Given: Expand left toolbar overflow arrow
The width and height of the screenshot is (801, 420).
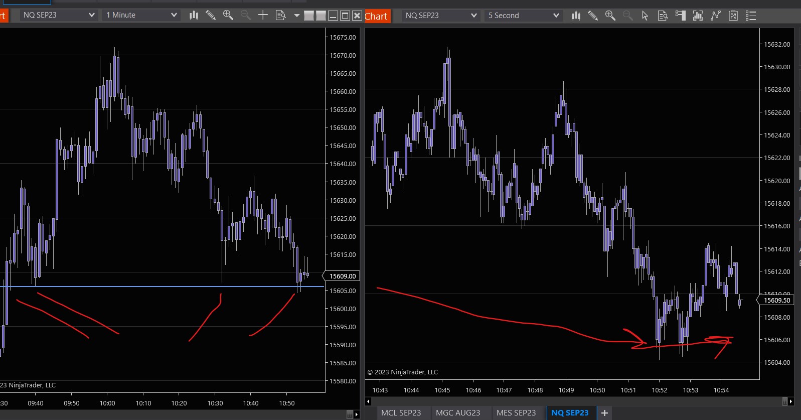Looking at the screenshot, I should click(x=296, y=15).
